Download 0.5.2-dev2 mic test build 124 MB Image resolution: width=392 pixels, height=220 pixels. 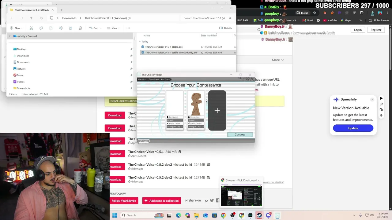(x=115, y=167)
